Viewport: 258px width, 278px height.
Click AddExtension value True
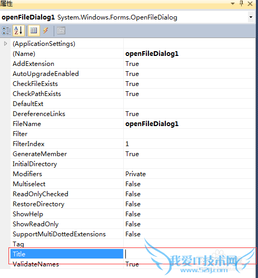point(190,64)
